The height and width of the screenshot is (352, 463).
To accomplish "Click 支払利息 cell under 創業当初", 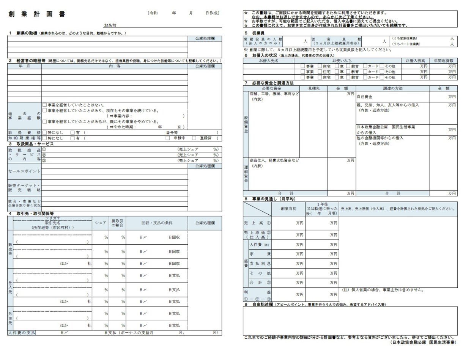I will click(x=288, y=263).
